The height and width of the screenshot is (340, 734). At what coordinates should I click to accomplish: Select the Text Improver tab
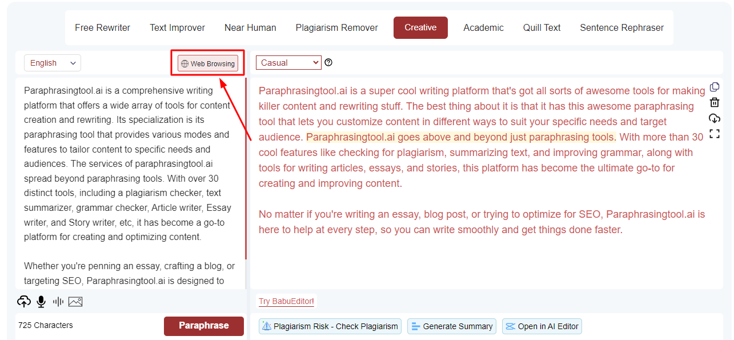pos(177,27)
